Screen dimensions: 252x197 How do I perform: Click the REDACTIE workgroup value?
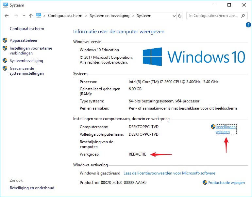click(137, 154)
